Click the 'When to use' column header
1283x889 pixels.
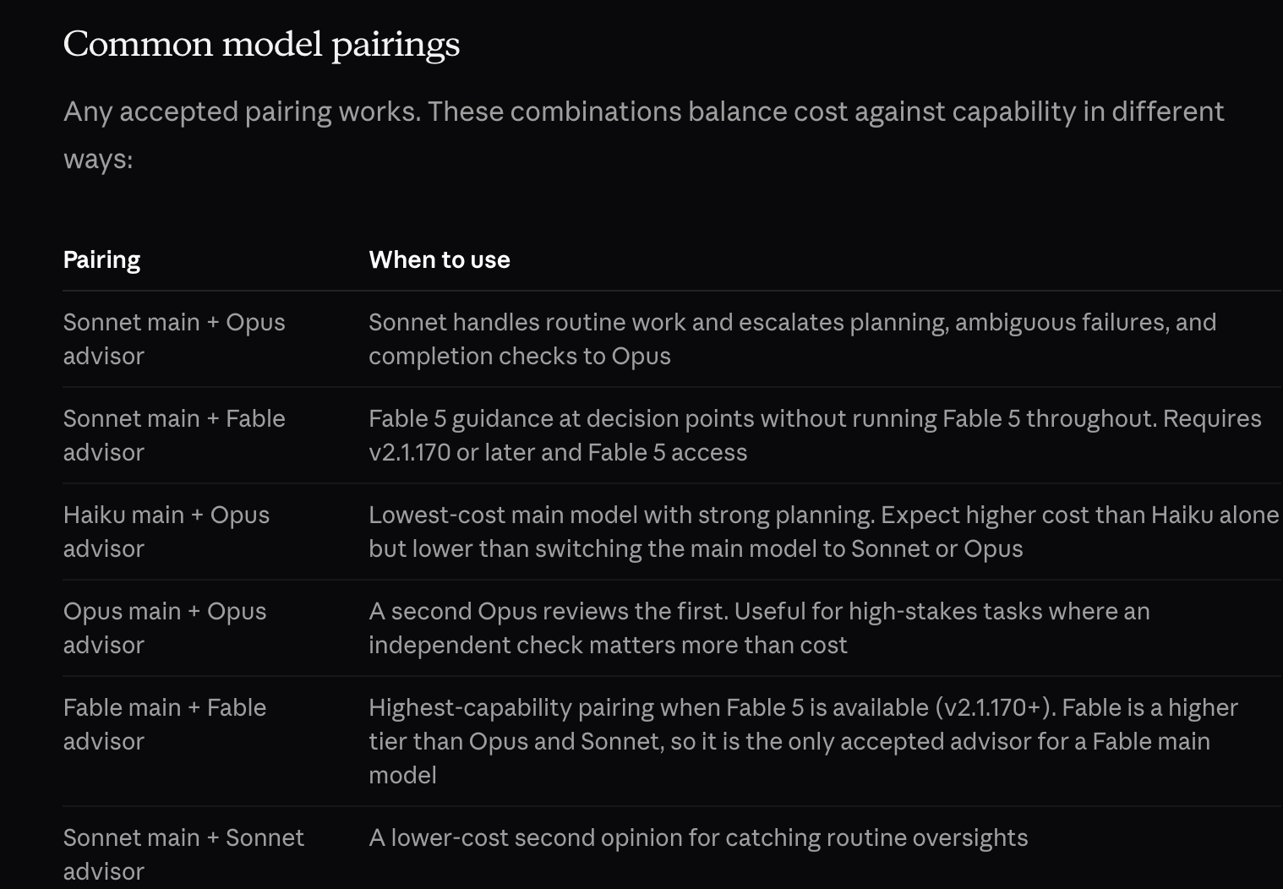pyautogui.click(x=439, y=259)
